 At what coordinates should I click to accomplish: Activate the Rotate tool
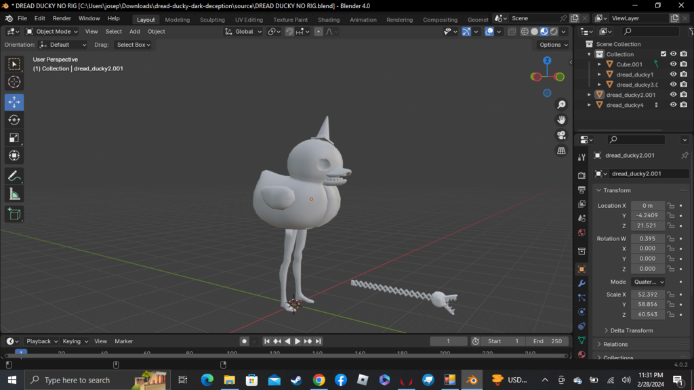click(x=14, y=120)
